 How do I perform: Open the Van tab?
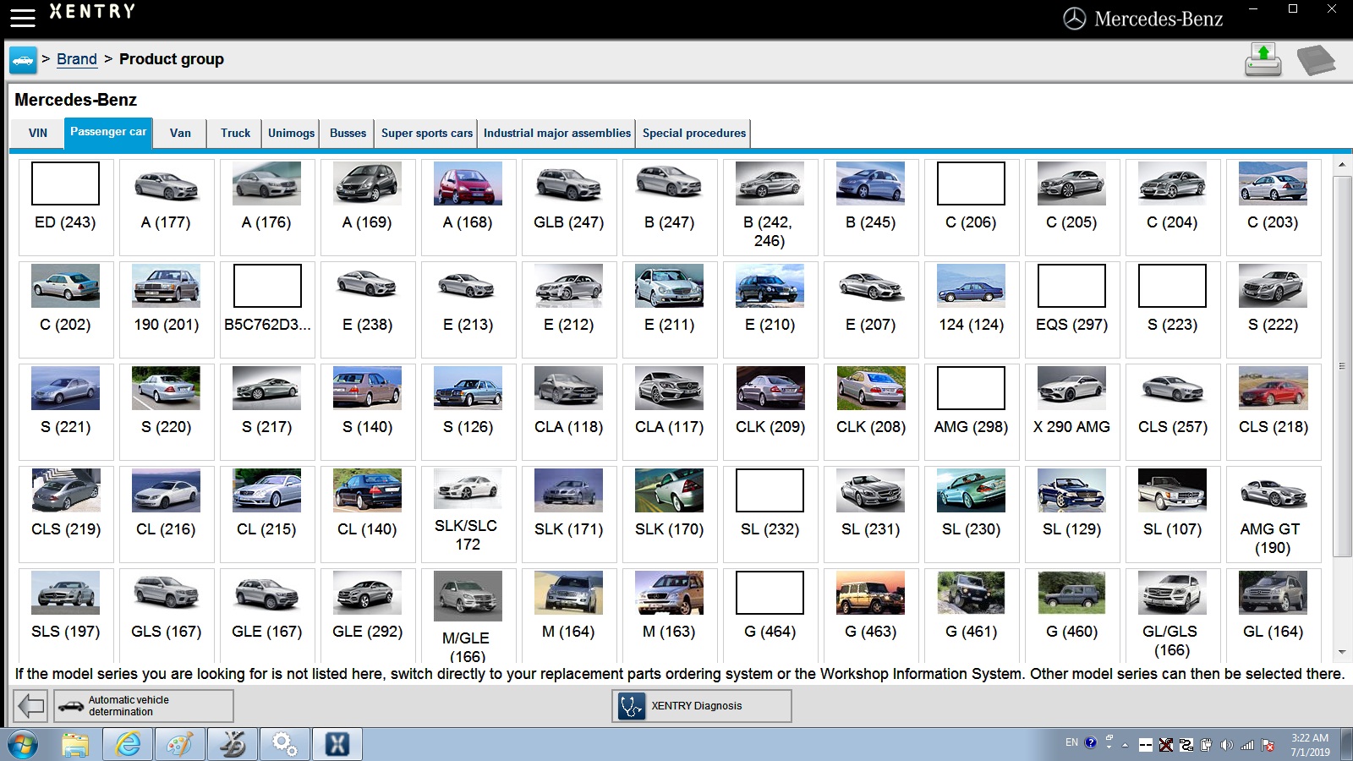tap(180, 133)
